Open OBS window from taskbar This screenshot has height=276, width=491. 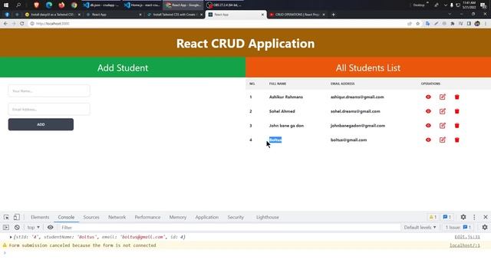click(x=224, y=5)
